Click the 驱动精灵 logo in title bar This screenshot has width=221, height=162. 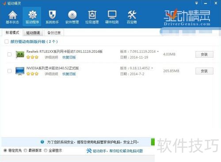click(4, 3)
